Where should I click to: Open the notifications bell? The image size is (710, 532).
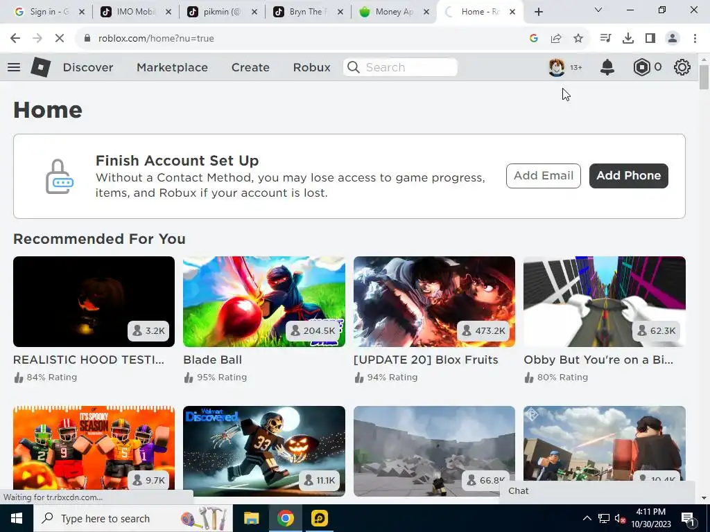607,67
